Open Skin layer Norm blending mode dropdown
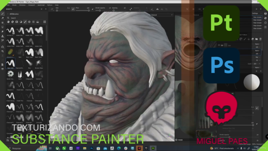 coord(258,44)
